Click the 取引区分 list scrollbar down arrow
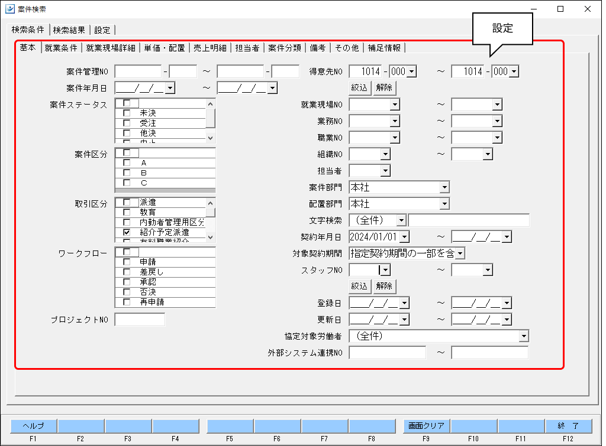The image size is (606, 446). coord(210,237)
